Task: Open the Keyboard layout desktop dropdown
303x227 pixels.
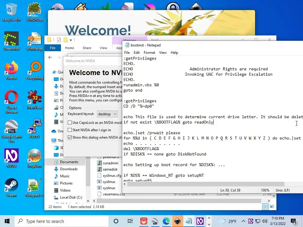Action: [107, 114]
